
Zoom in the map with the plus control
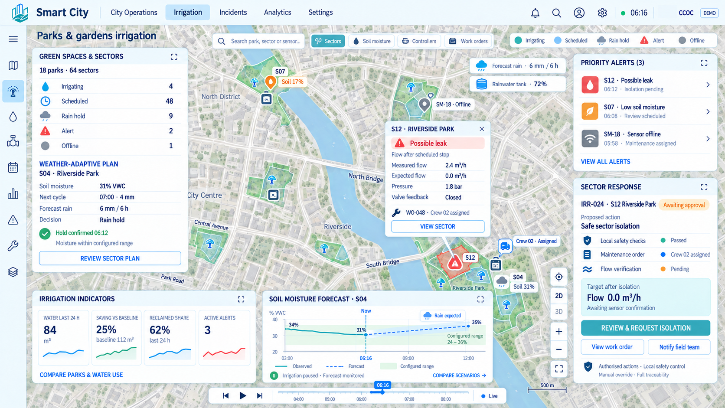pyautogui.click(x=559, y=332)
